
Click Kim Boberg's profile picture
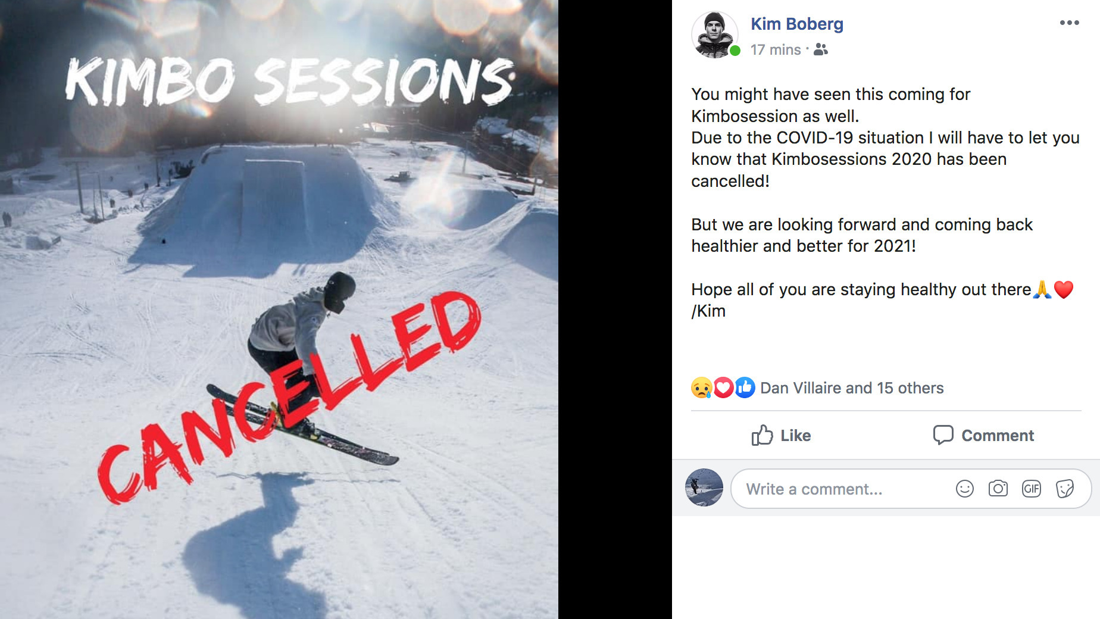pos(714,35)
